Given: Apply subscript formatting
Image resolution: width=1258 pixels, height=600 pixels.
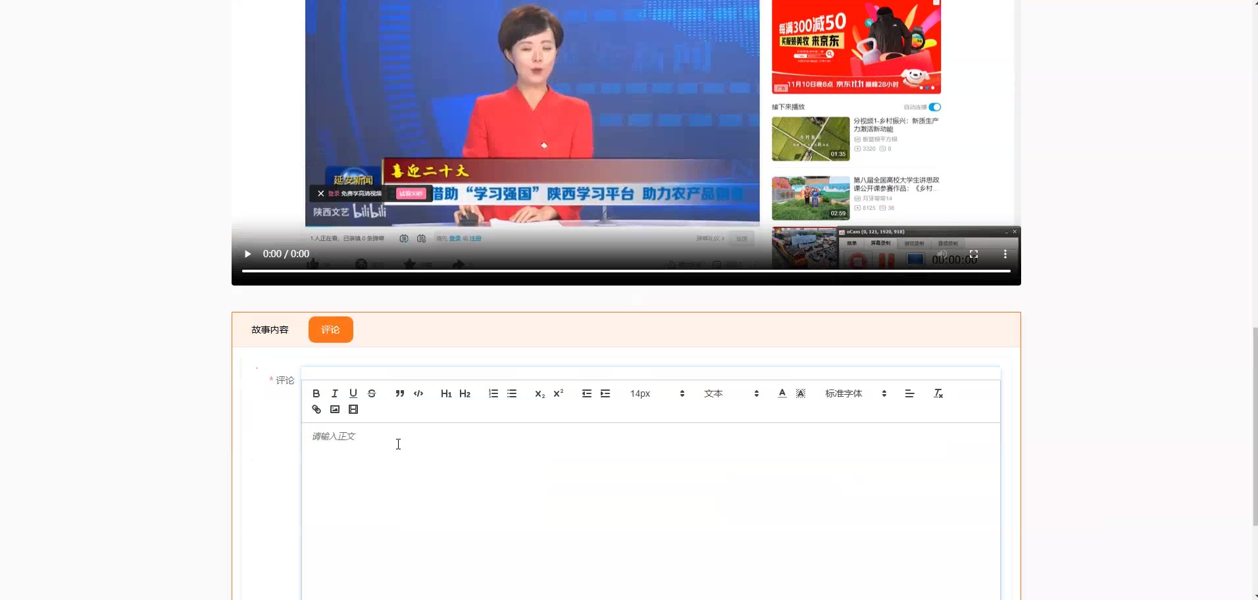Looking at the screenshot, I should click(x=540, y=393).
